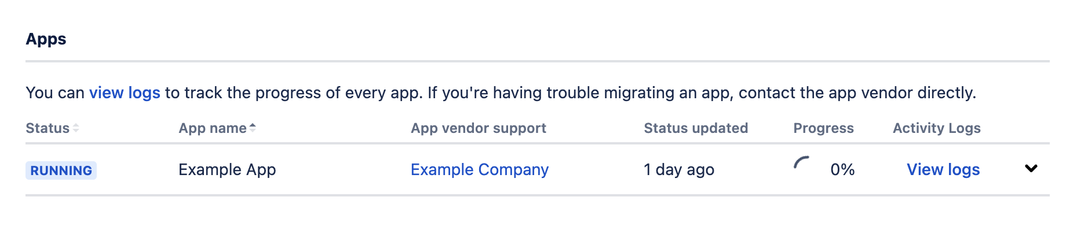Select the Example App name cell
This screenshot has height=245, width=1088.
227,170
